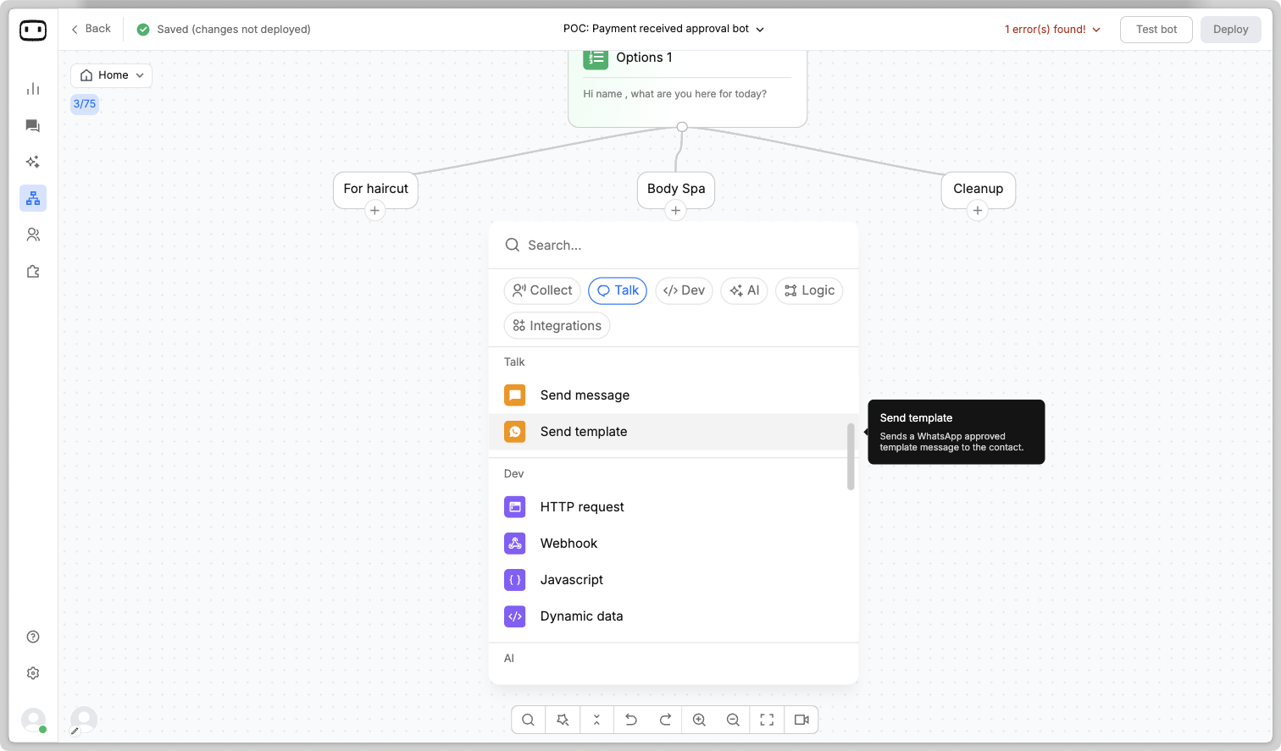Open the bot logo home icon
Viewport: 1281px width, 751px height.
(x=33, y=30)
